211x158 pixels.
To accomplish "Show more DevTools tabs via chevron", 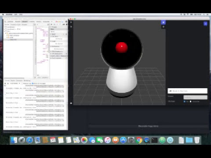I will pos(51,22).
